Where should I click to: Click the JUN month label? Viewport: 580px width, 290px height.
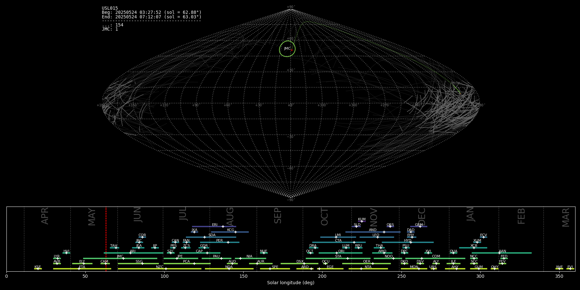pyautogui.click(x=138, y=215)
